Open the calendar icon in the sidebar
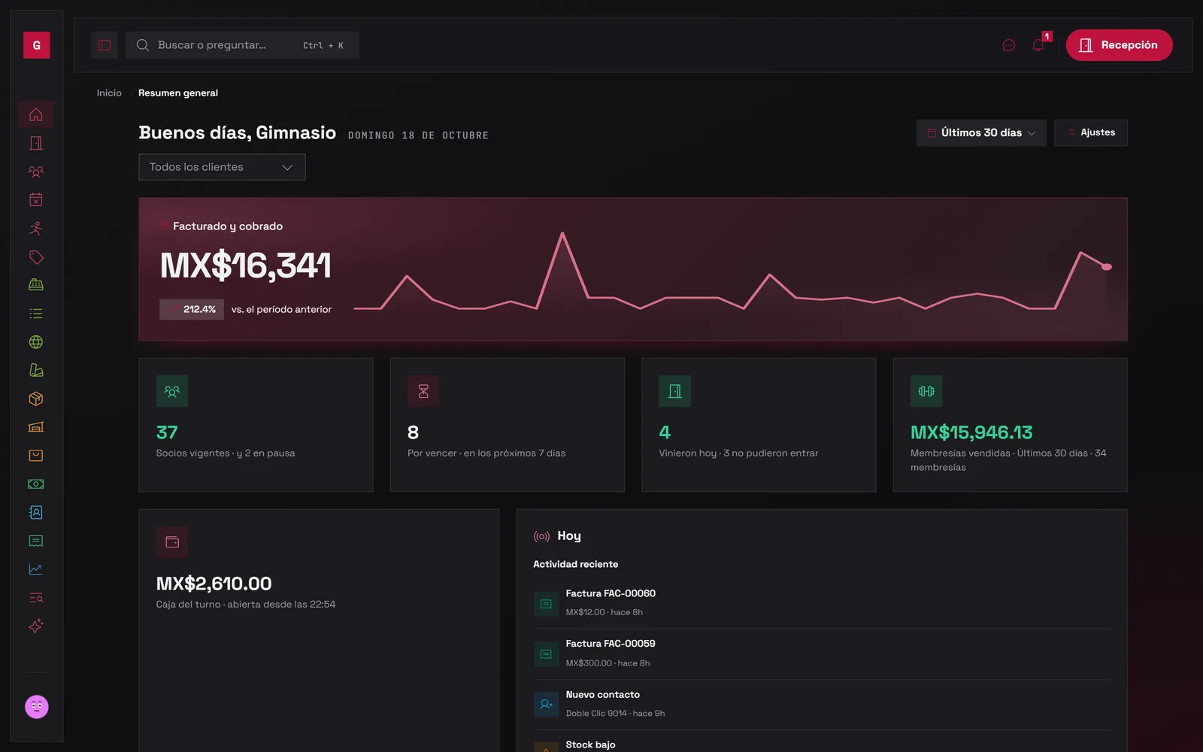 pos(35,200)
